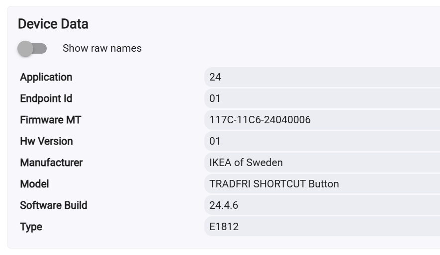This screenshot has width=440, height=255.
Task: Toggle the Show raw names switch
Action: pos(32,49)
